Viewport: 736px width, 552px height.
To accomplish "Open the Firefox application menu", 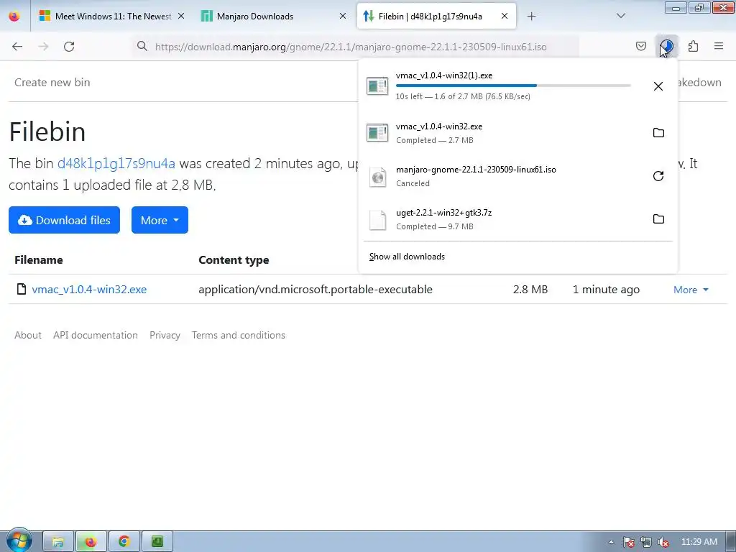I will [x=718, y=46].
